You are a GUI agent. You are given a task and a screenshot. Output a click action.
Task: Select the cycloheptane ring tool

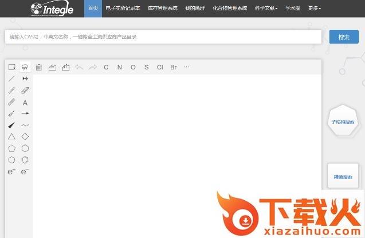point(11,160)
